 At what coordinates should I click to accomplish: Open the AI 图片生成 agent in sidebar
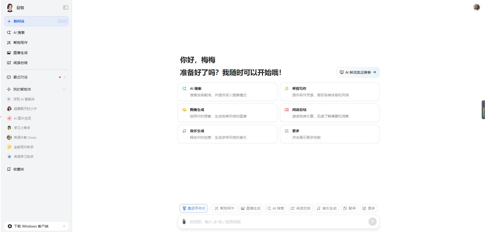point(36,118)
